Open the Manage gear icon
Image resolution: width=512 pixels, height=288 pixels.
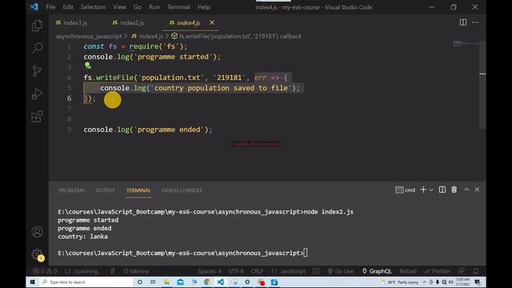[37, 254]
